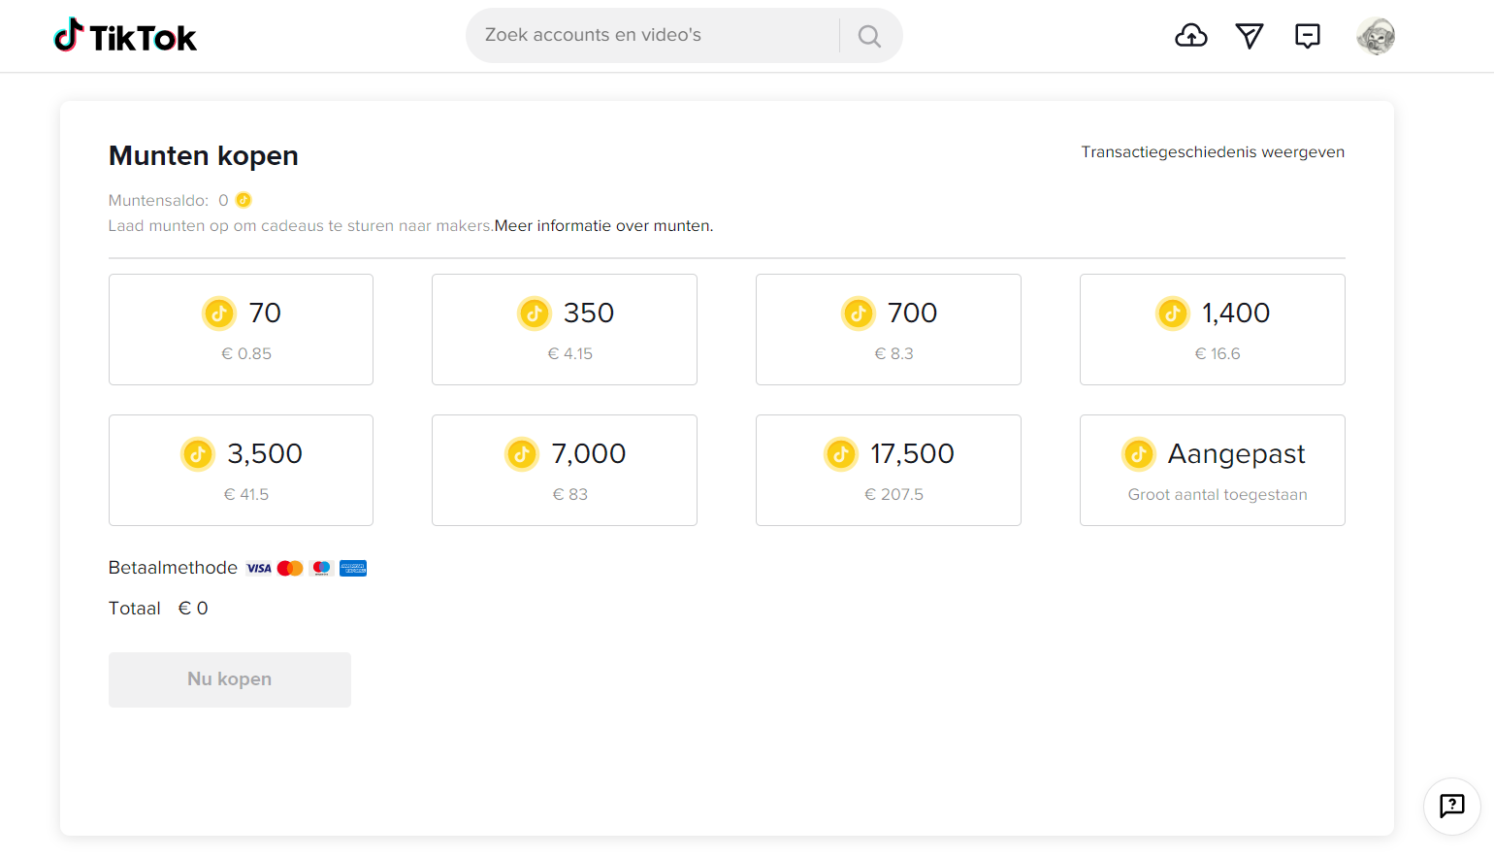Open the inbox notifications icon
The image size is (1494, 859).
(1308, 36)
